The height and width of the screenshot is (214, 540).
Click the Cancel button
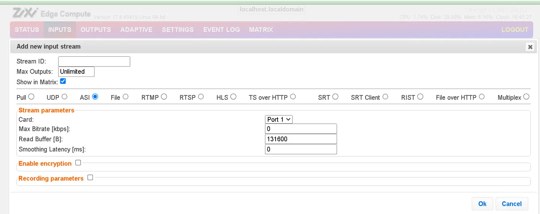tap(511, 204)
